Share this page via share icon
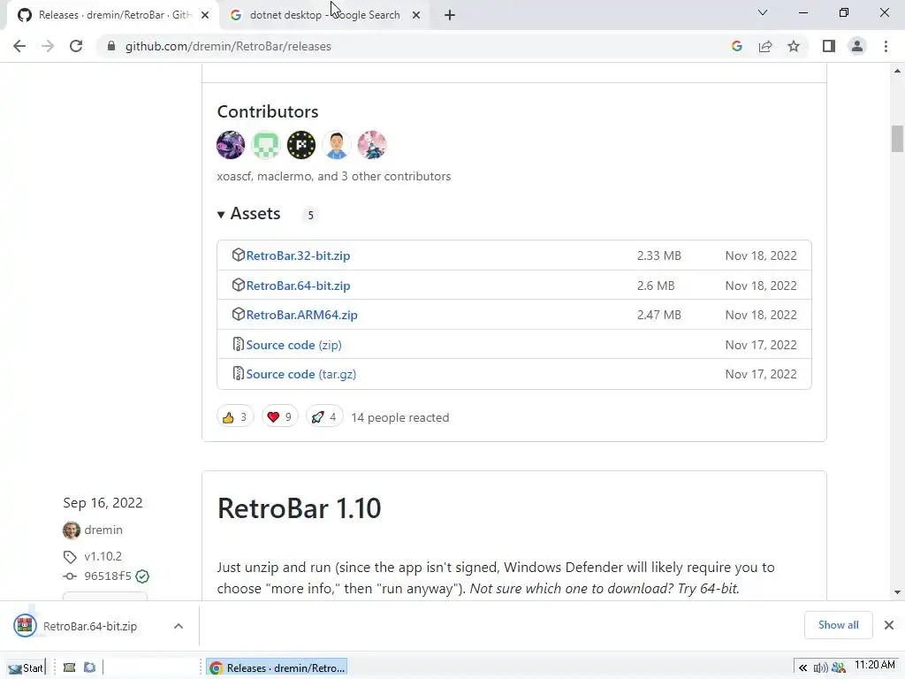The image size is (905, 679). coord(765,46)
